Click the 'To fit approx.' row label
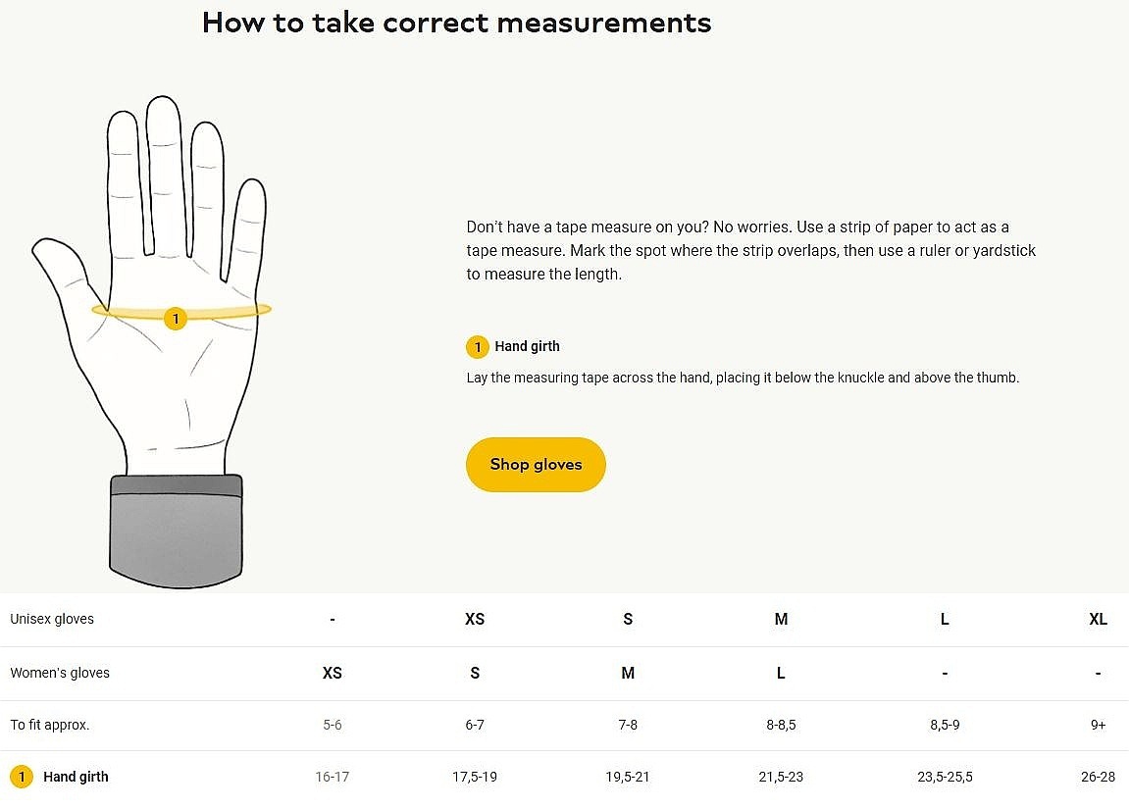1129x809 pixels. (50, 726)
